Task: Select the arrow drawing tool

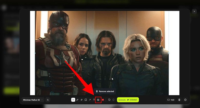Action: (x=90, y=100)
